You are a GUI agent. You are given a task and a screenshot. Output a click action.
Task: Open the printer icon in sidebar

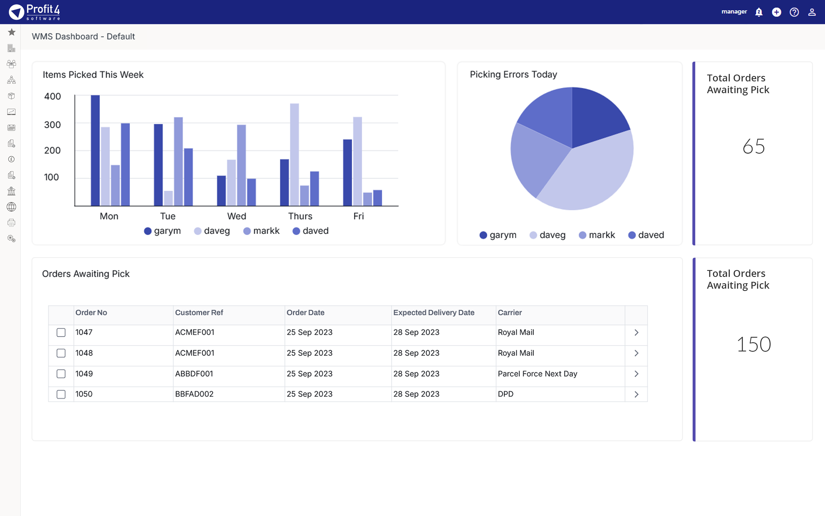pos(11,223)
